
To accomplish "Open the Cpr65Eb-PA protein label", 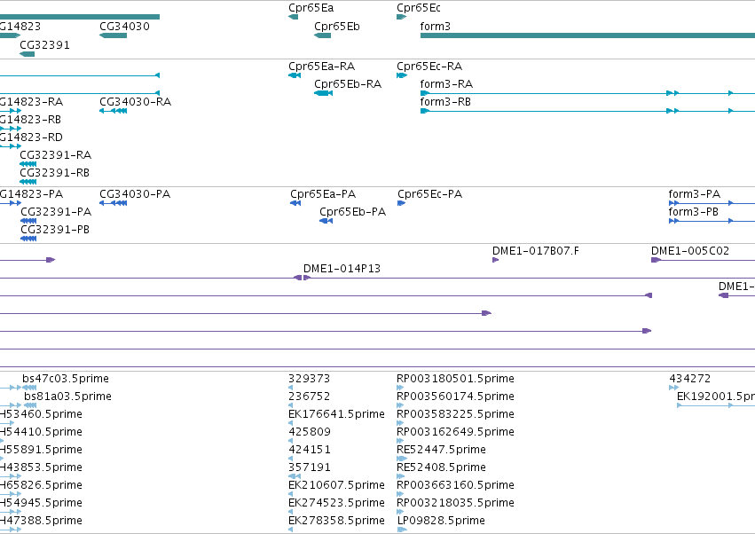I will pyautogui.click(x=352, y=212).
